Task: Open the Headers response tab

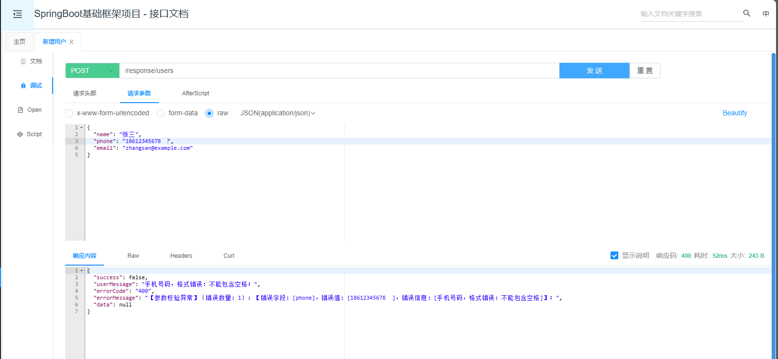Action: point(181,256)
